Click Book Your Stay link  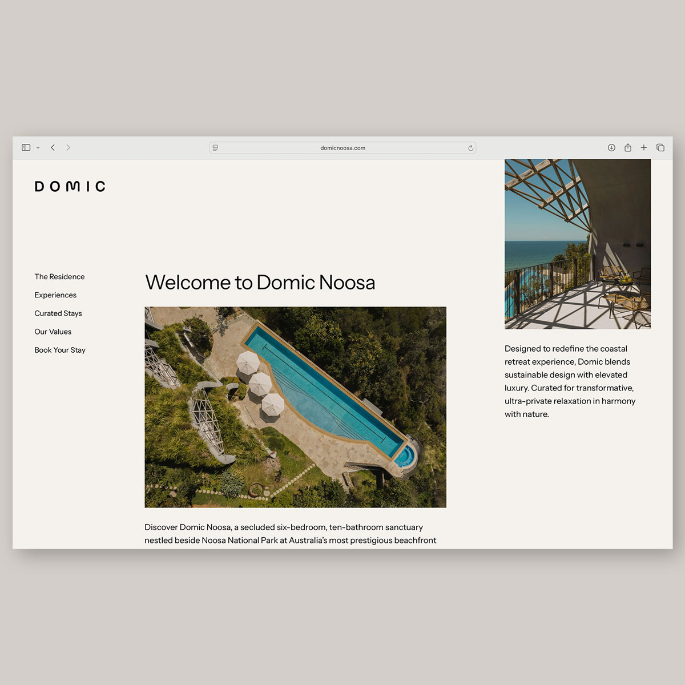click(x=60, y=350)
